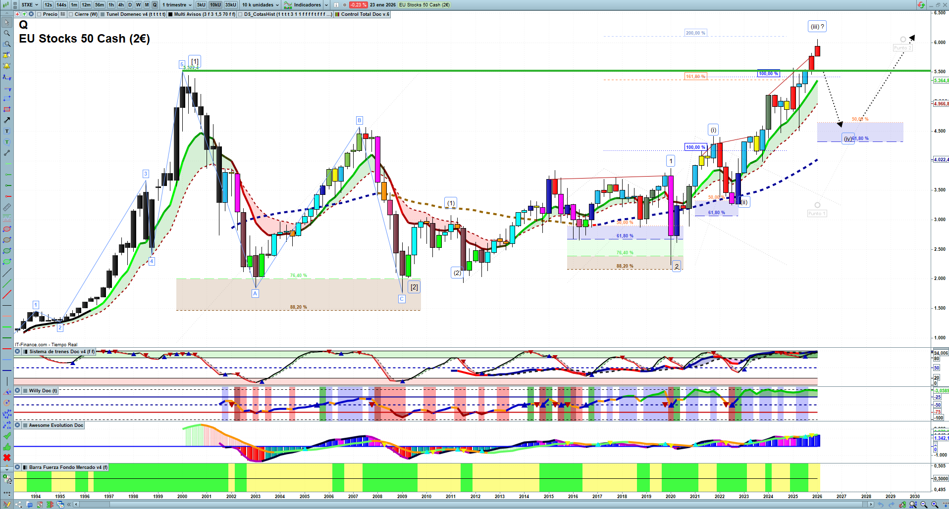Open Control Total Doc v.6 settings

[363, 14]
